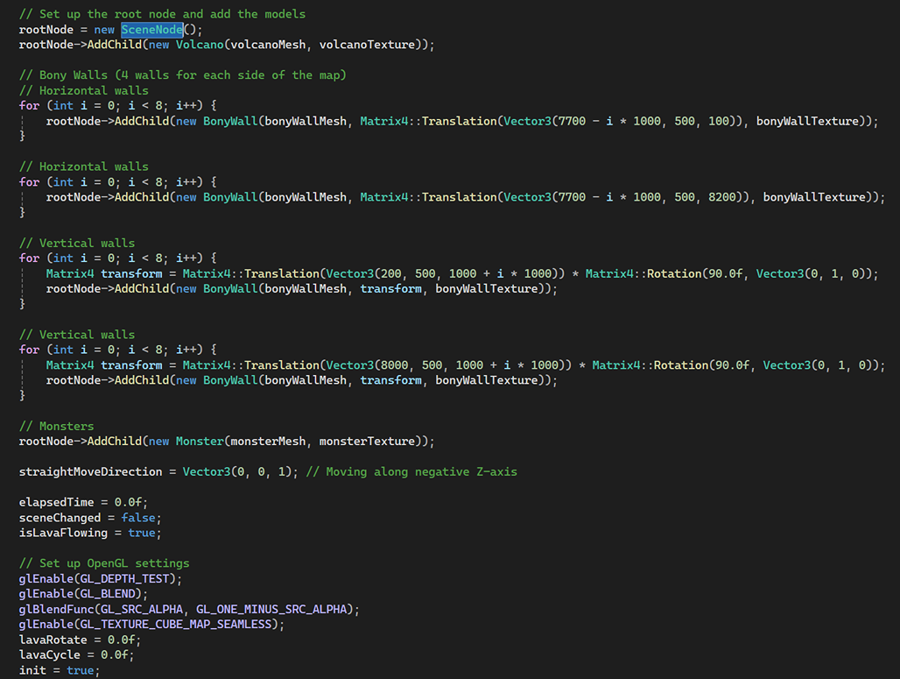Click the 8000 value in Translation
Image resolution: width=900 pixels, height=679 pixels.
(391, 365)
